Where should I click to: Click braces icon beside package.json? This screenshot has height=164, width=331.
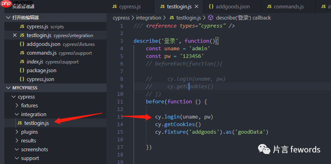click(22, 71)
